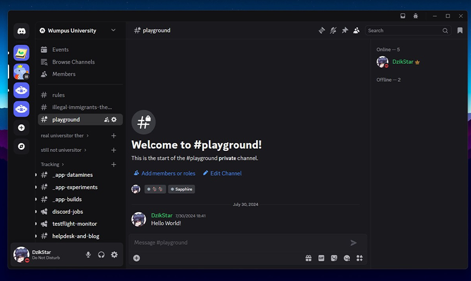Viewport: 471px width, 281px height.
Task: Open Discord home direct messages
Action: tap(21, 31)
